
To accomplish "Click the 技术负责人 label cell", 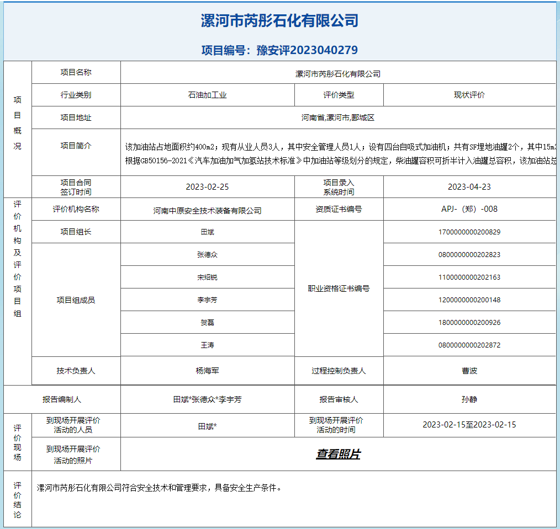I will 76,371.
